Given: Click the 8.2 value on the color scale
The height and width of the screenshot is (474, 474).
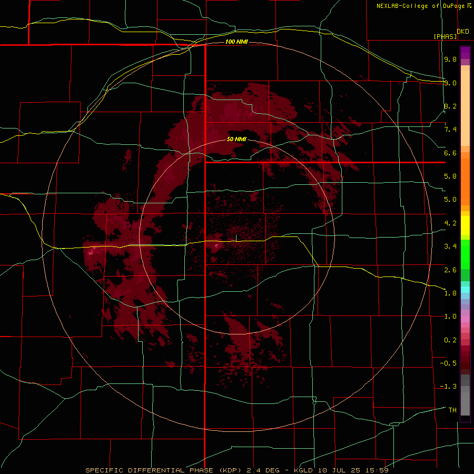Looking at the screenshot, I should pyautogui.click(x=450, y=106).
